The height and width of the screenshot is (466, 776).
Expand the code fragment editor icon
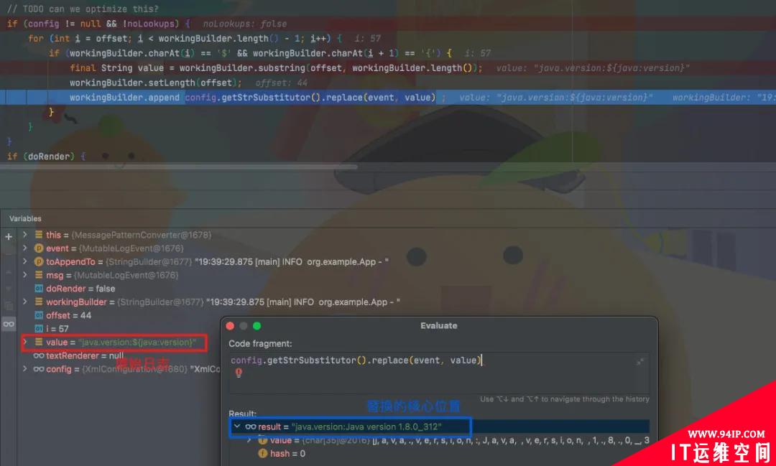640,362
